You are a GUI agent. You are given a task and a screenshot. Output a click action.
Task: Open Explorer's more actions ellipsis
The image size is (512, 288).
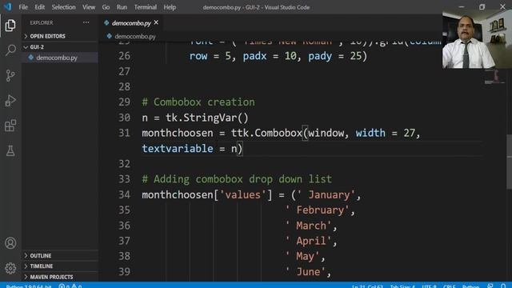click(x=86, y=22)
